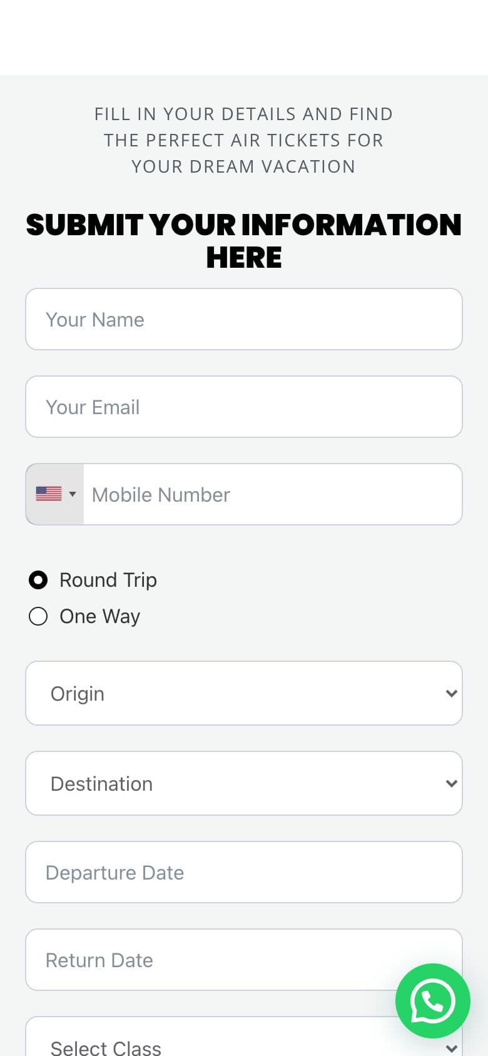Open the WhatsApp chat floating icon
Viewport: 488px width, 1056px height.
[x=432, y=1001]
